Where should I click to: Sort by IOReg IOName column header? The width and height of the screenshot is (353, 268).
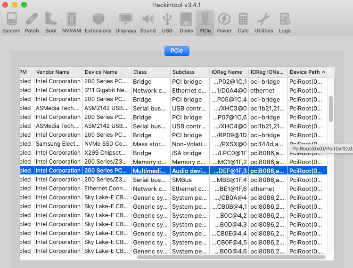tap(268, 72)
